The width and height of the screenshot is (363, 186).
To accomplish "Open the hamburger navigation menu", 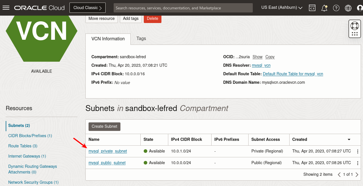I will 6,8.
